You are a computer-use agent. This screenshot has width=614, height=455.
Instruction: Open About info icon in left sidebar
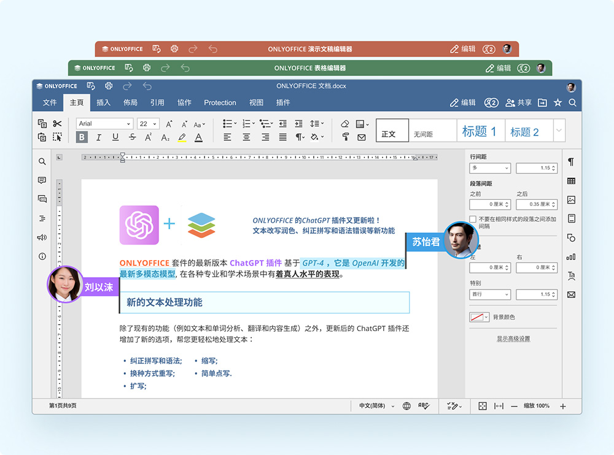(x=42, y=256)
